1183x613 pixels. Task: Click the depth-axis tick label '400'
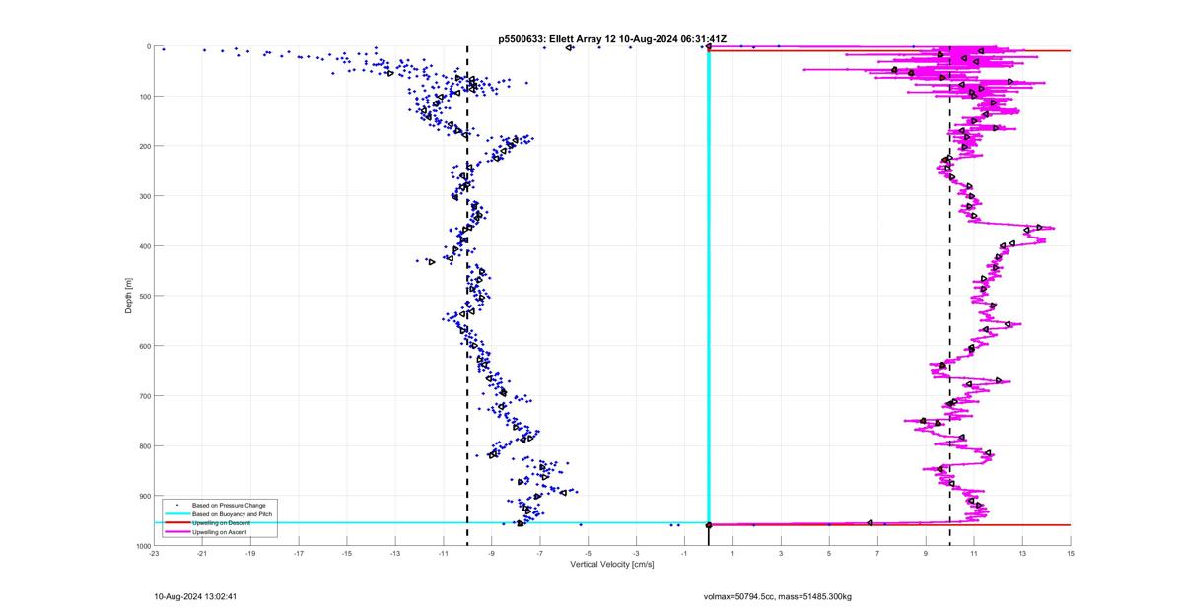144,246
